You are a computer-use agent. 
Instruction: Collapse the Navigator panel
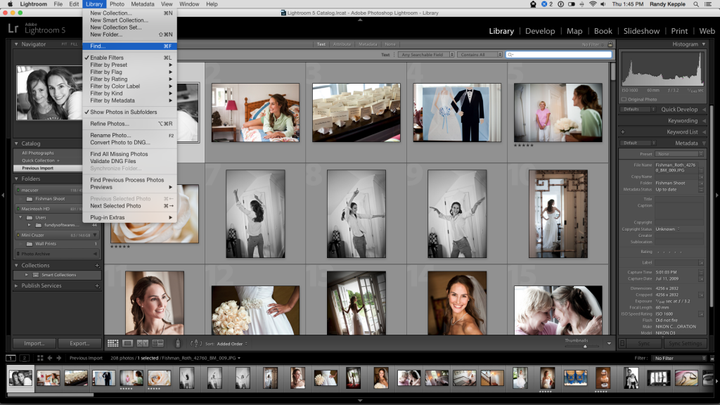tap(17, 44)
